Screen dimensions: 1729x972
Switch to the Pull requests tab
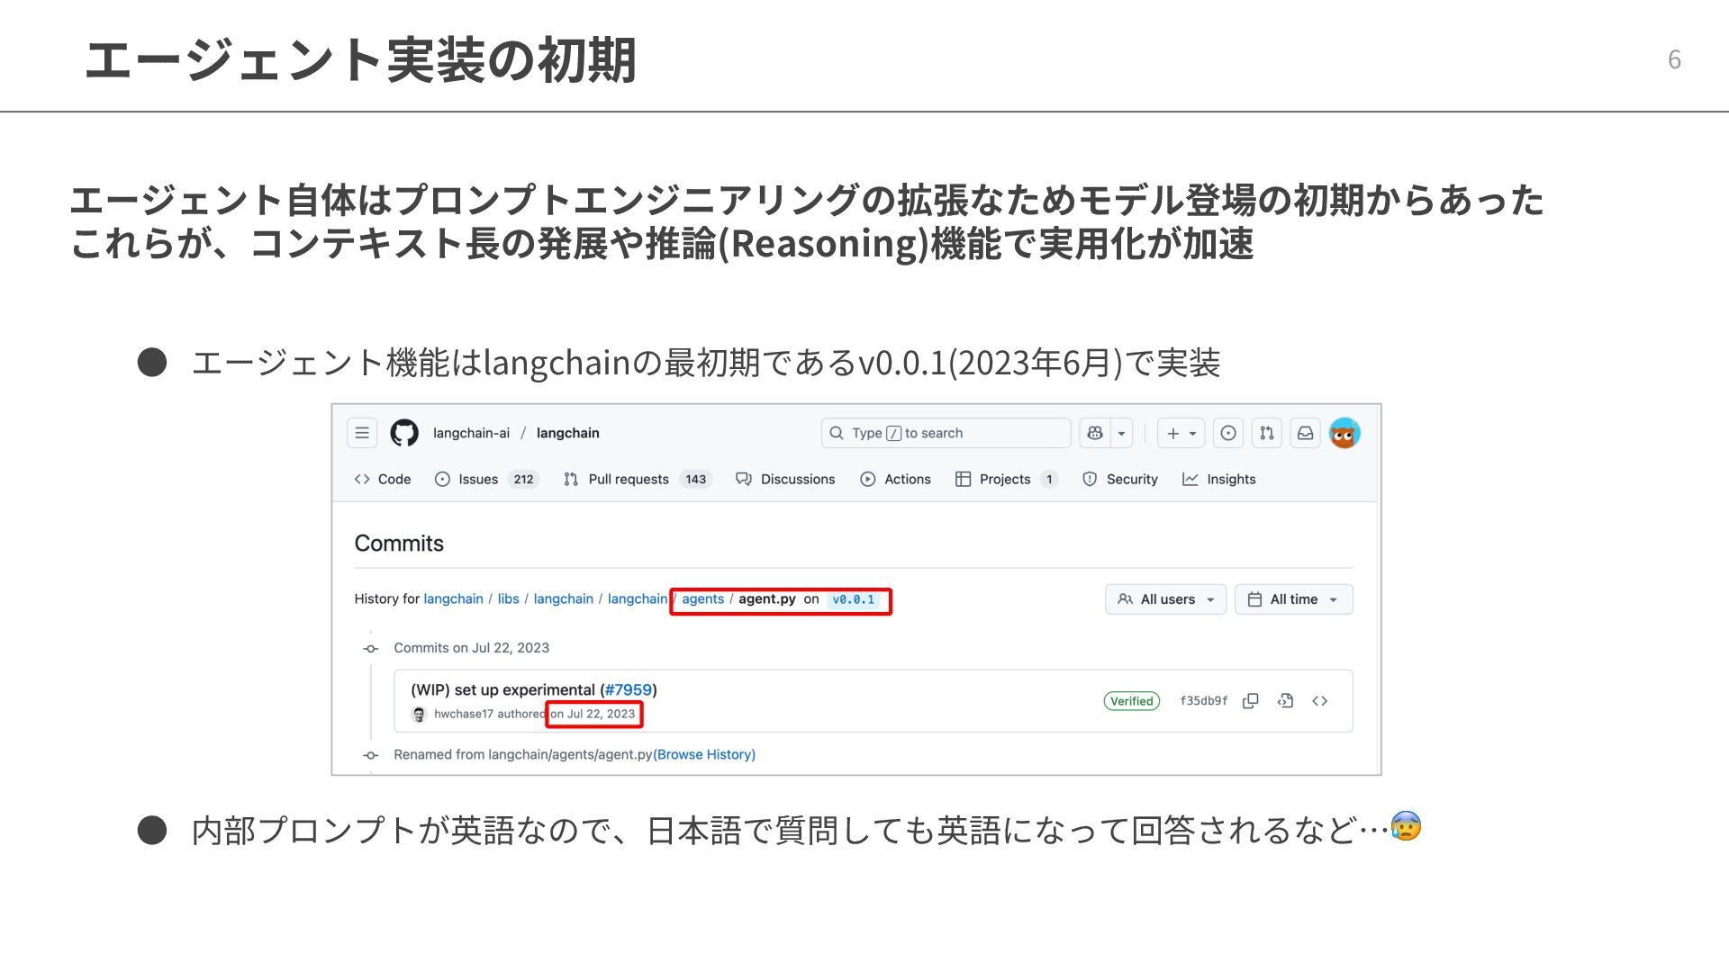click(x=637, y=479)
